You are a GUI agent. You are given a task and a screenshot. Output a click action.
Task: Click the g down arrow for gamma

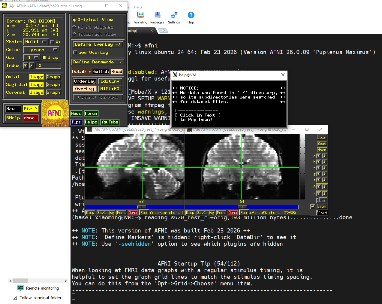(x=319, y=174)
